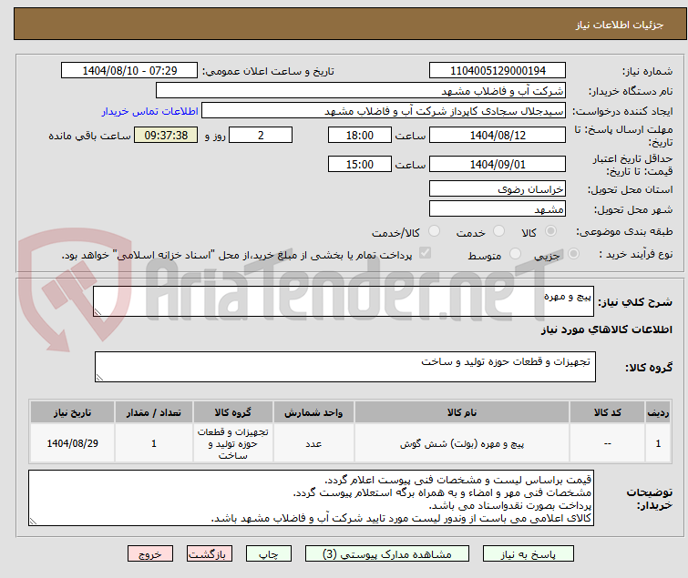Click the تاریخ نیاز column header
This screenshot has width=688, height=578.
pyautogui.click(x=72, y=412)
